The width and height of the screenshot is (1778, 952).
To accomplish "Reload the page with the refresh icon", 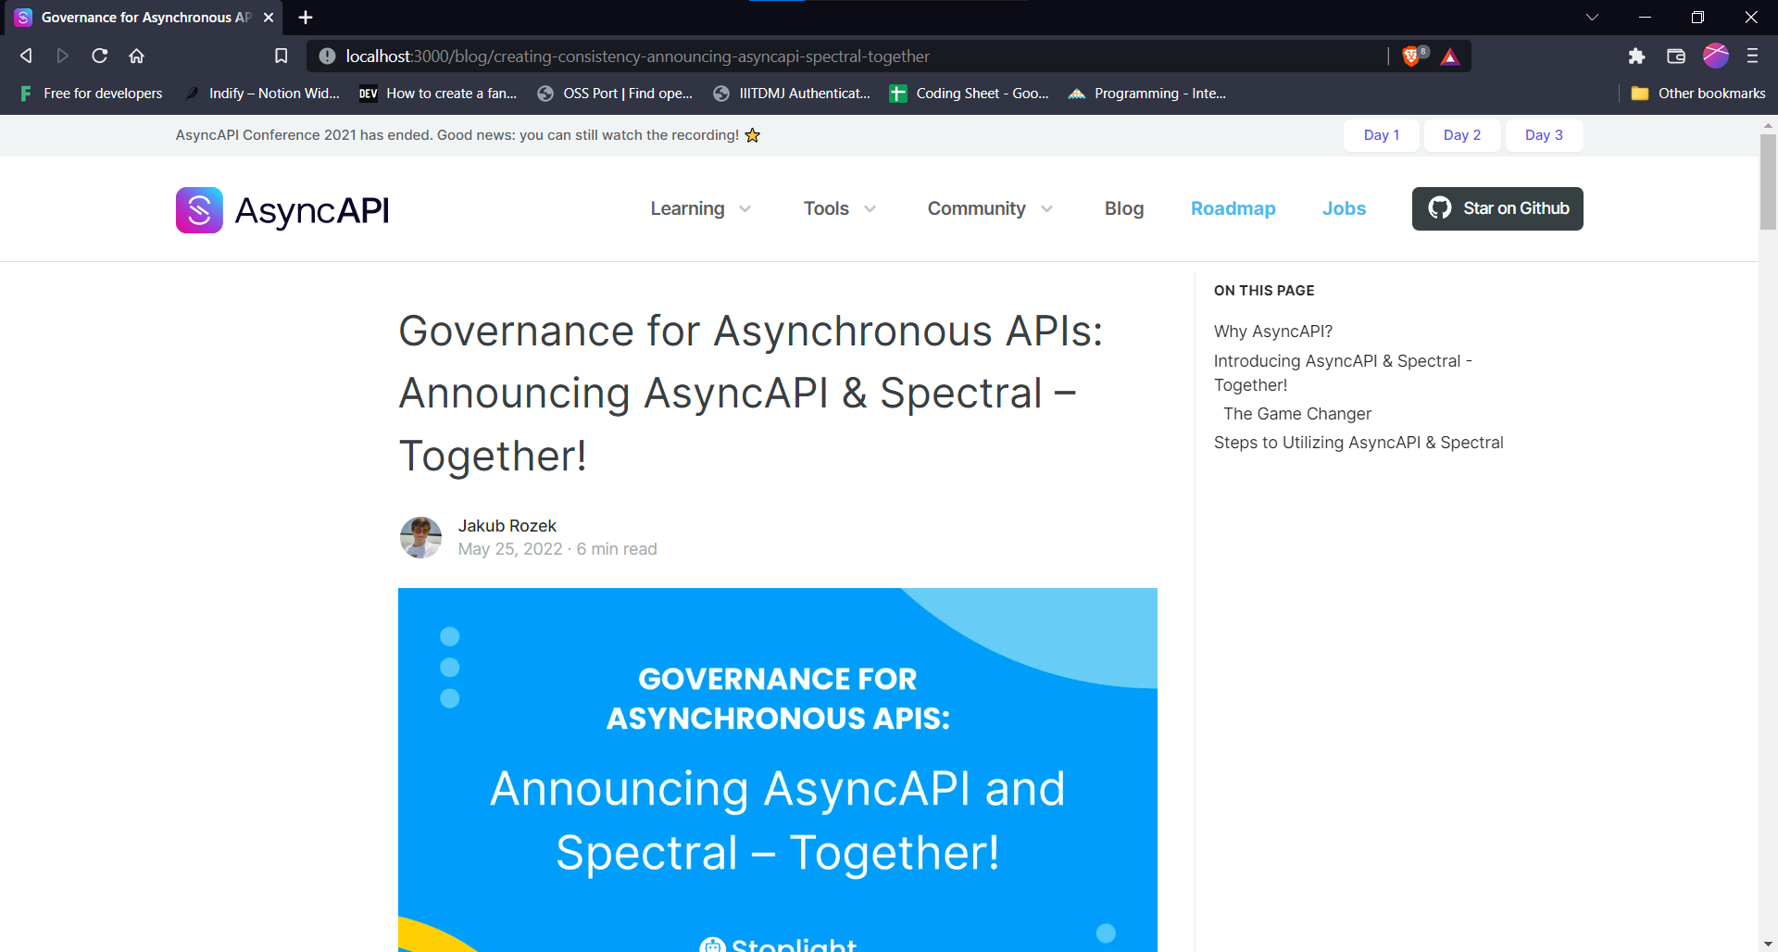I will pyautogui.click(x=100, y=56).
